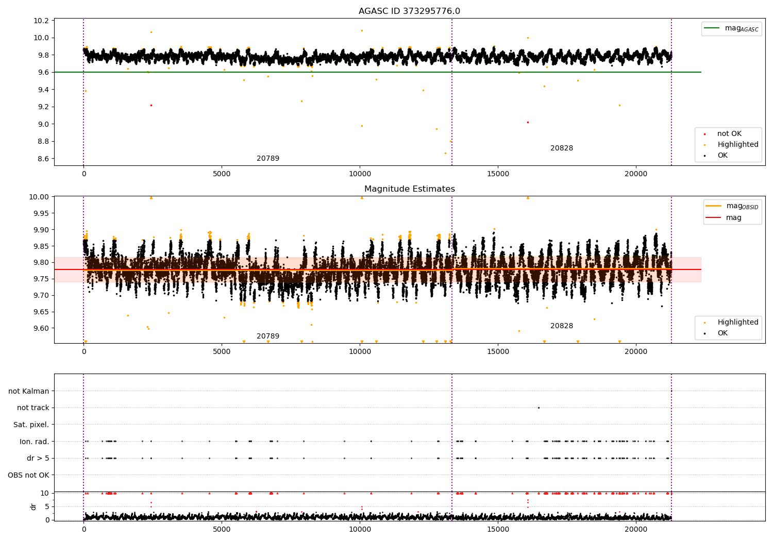Click the 10.2 y-axis tick in top plot
The image size is (773, 541).
click(42, 21)
